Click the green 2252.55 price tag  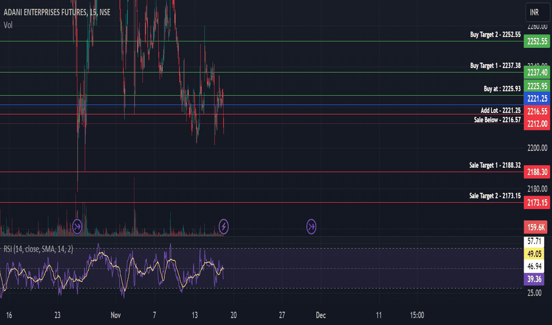click(x=537, y=41)
